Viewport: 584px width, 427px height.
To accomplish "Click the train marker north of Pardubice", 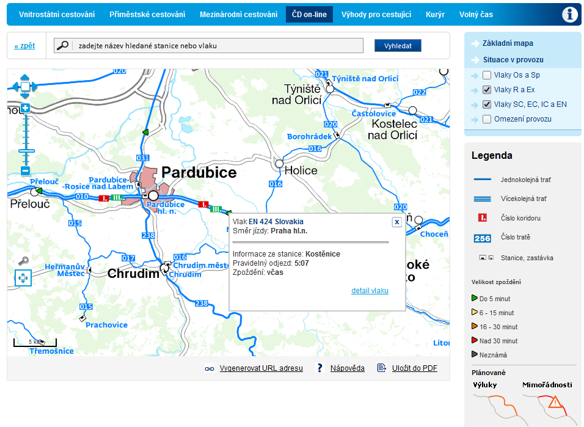I will tap(145, 132).
